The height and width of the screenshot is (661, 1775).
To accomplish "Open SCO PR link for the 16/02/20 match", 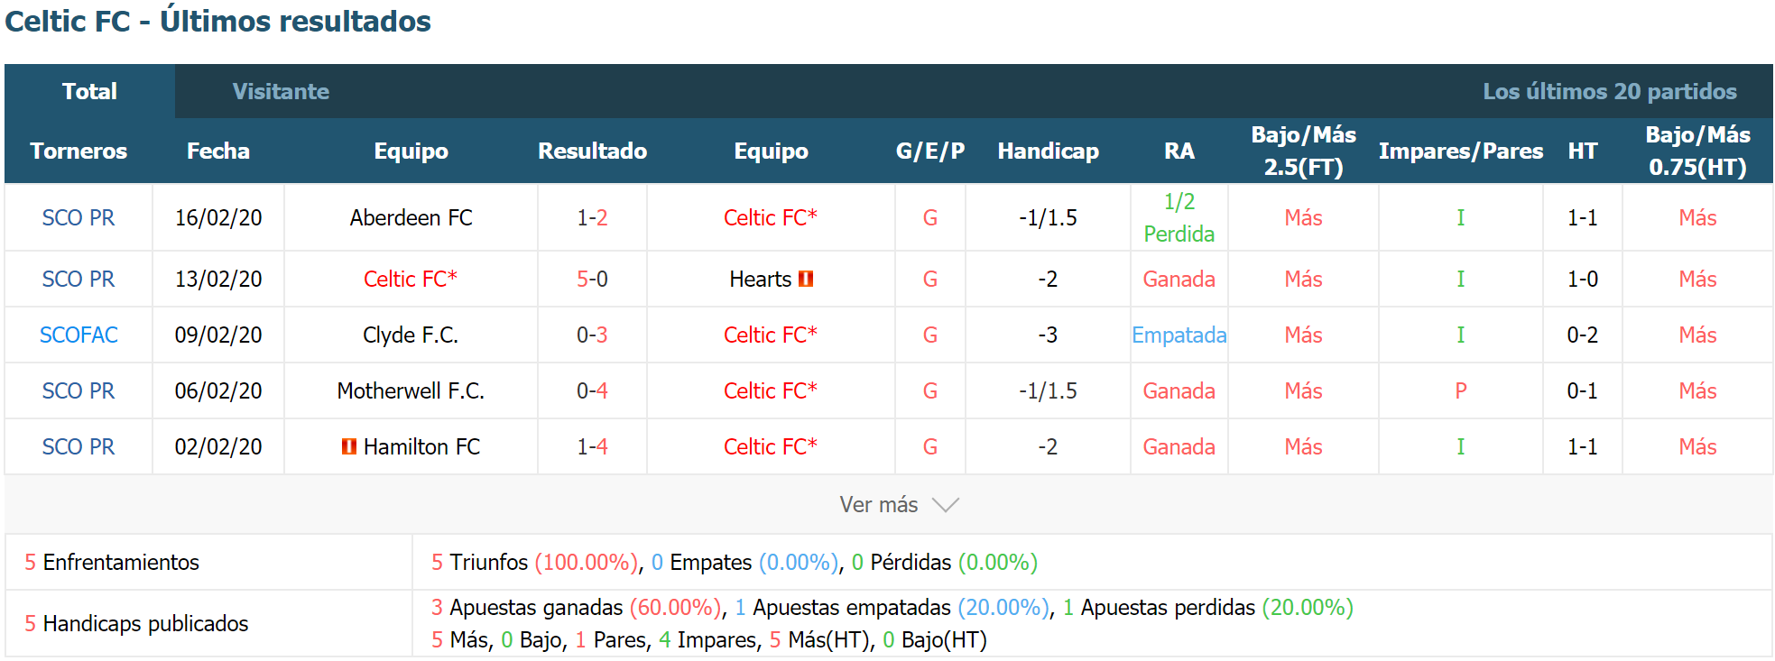I will point(79,218).
